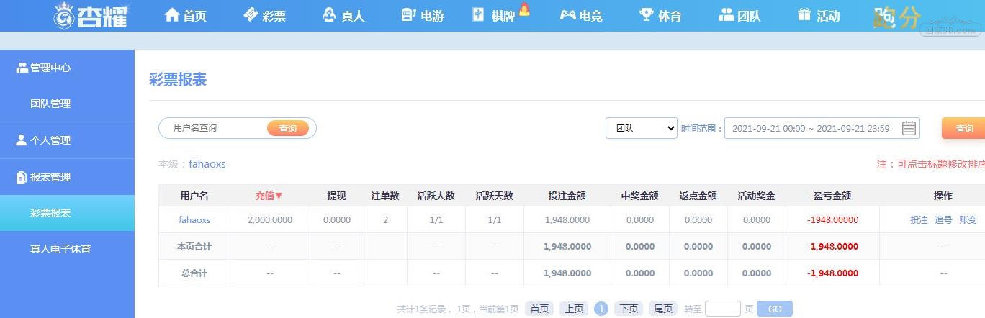Sort by 活动奖金 column header
This screenshot has width=985, height=318.
[x=756, y=196]
